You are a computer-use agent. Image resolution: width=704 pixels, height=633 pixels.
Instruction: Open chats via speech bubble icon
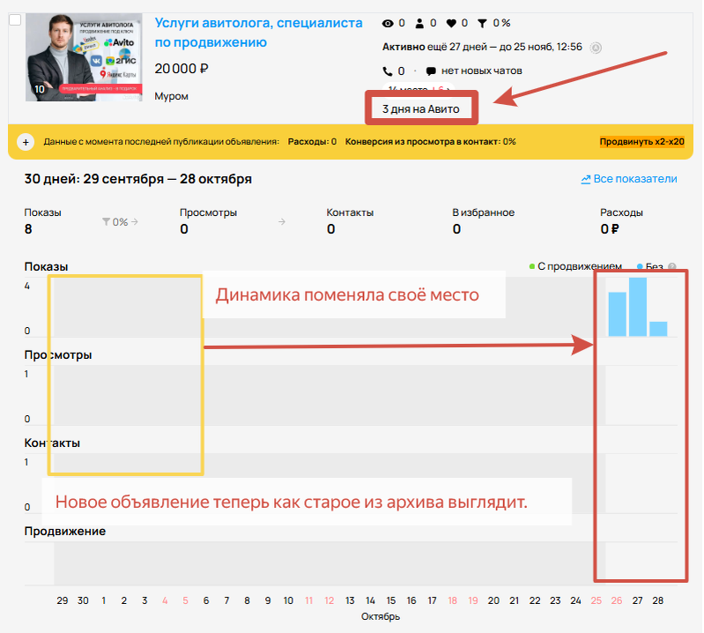click(x=431, y=71)
